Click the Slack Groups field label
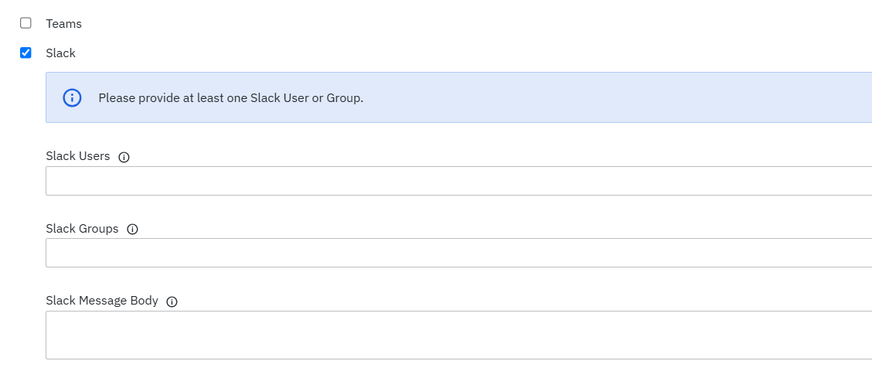 pyautogui.click(x=82, y=229)
